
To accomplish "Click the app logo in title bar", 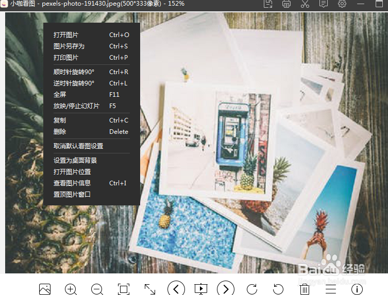I will tap(4, 4).
